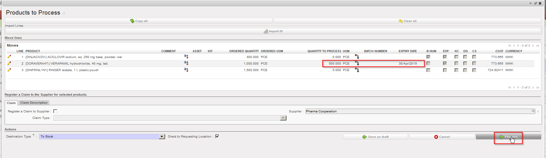Screen dimensions: 546x158
Task: Click search icon in Supplier field
Action: (x=533, y=111)
